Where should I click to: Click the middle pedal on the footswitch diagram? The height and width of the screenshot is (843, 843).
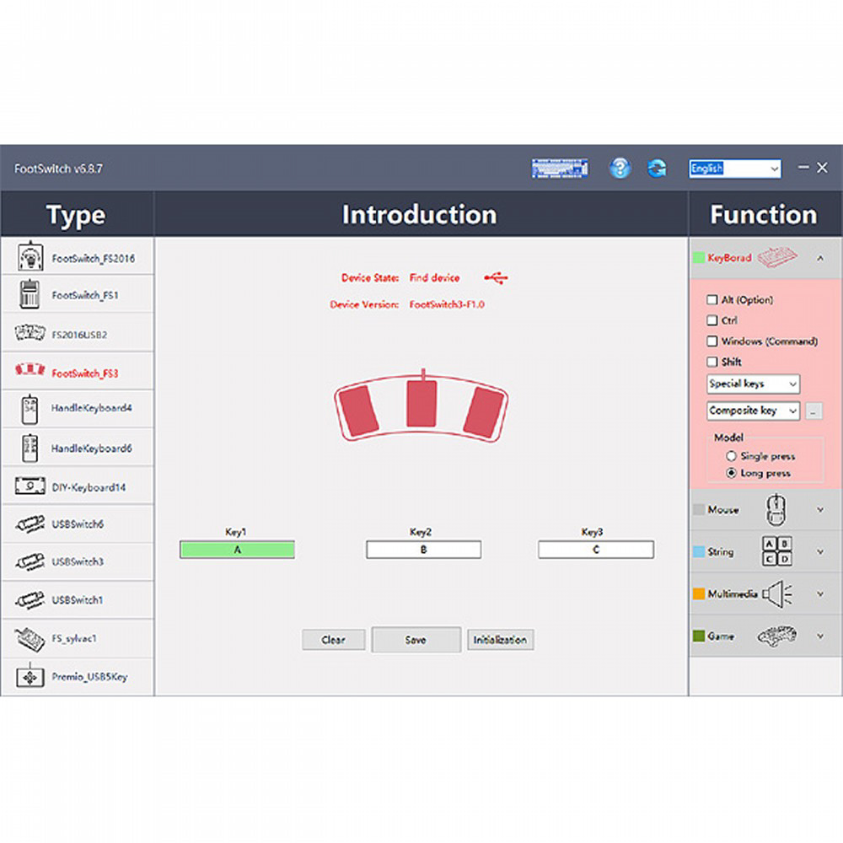(421, 404)
